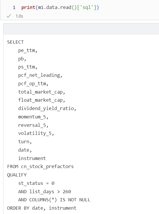Click the momentum_5 column line
Viewport: 159px width, 214px height.
click(x=33, y=117)
